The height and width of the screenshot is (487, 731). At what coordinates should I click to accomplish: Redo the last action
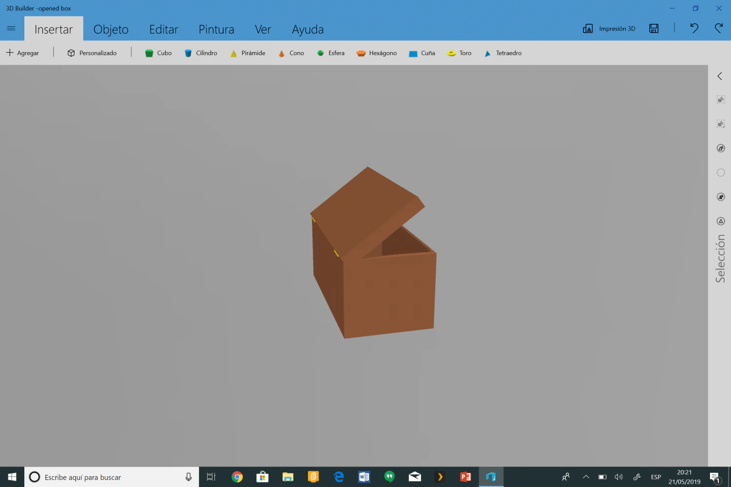point(719,28)
